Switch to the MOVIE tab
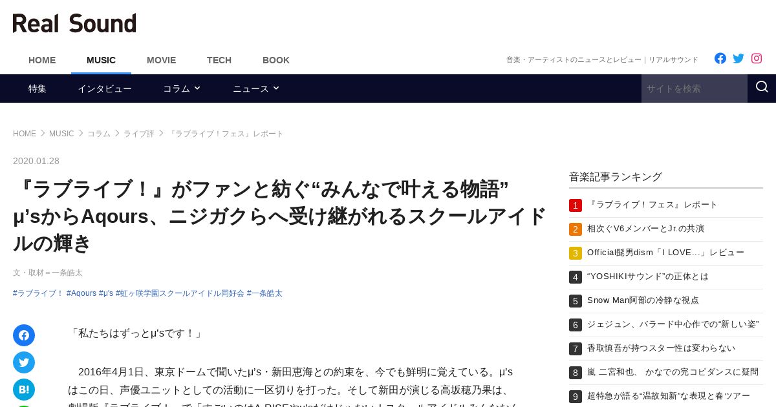This screenshot has height=407, width=776. point(161,60)
